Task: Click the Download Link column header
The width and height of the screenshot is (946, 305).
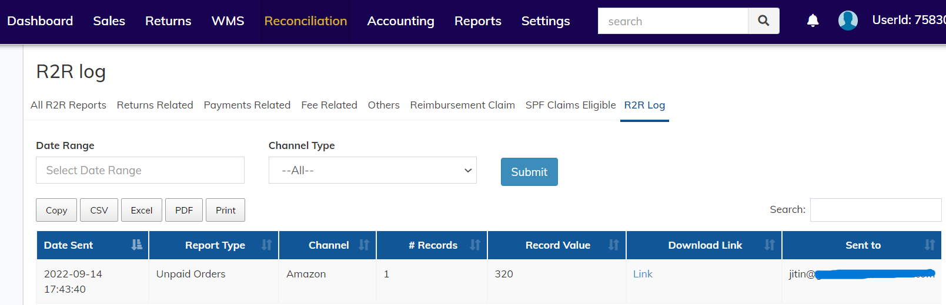Action: [704, 245]
